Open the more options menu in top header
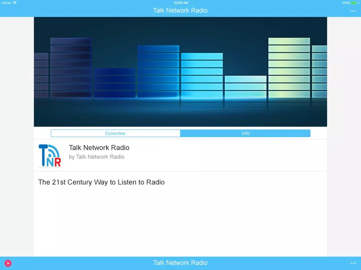 coord(353,11)
